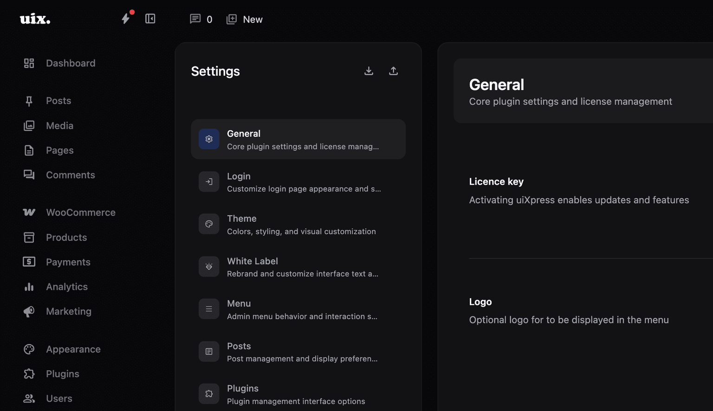This screenshot has height=411, width=713.
Task: Open comments via the speech bubble icon
Action: pyautogui.click(x=195, y=19)
